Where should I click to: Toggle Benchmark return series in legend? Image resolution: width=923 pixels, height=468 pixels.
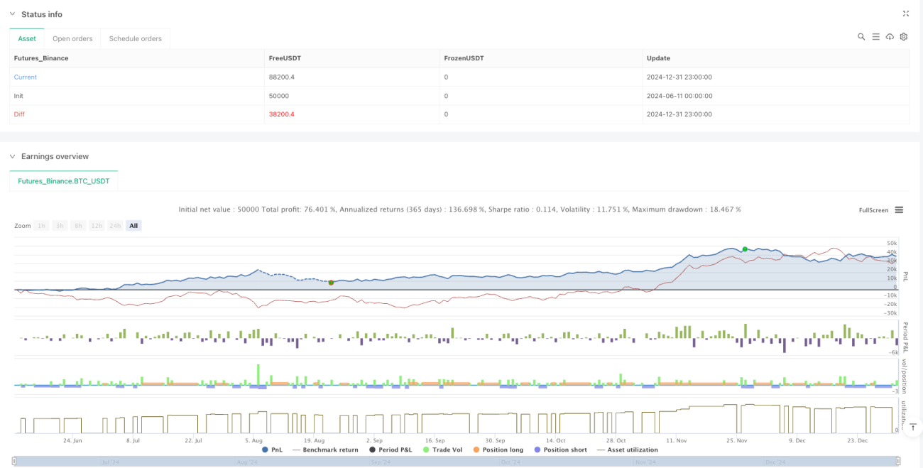325,450
